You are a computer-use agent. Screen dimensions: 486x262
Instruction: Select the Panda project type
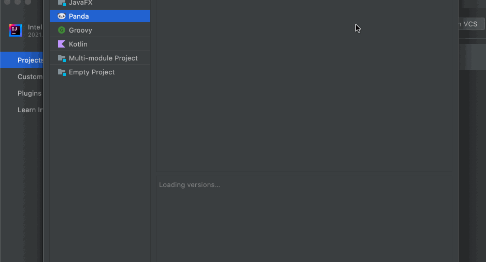[79, 17]
